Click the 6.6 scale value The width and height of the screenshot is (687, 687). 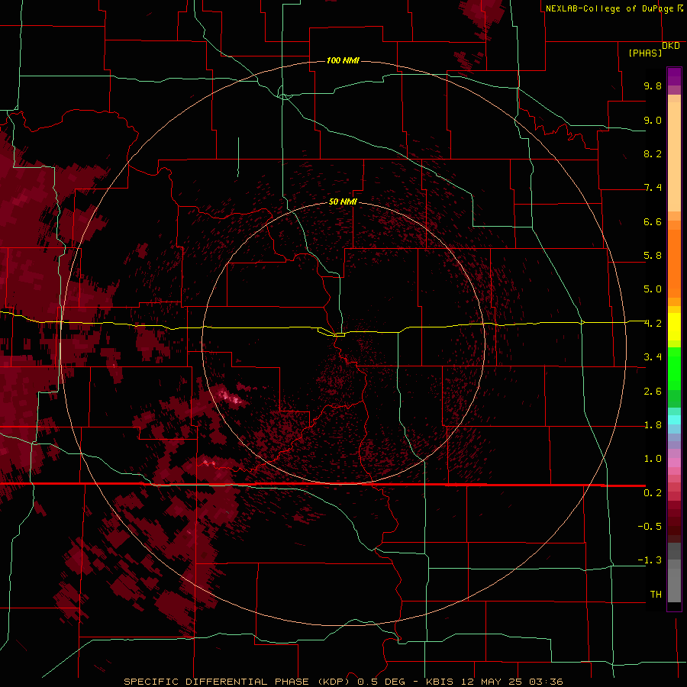[653, 221]
